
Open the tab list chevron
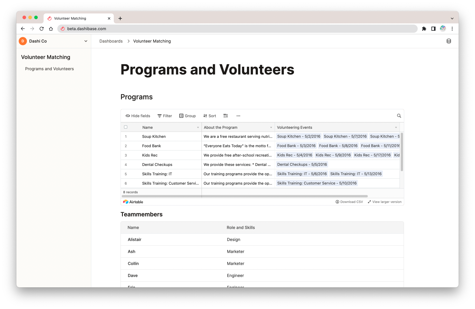452,18
